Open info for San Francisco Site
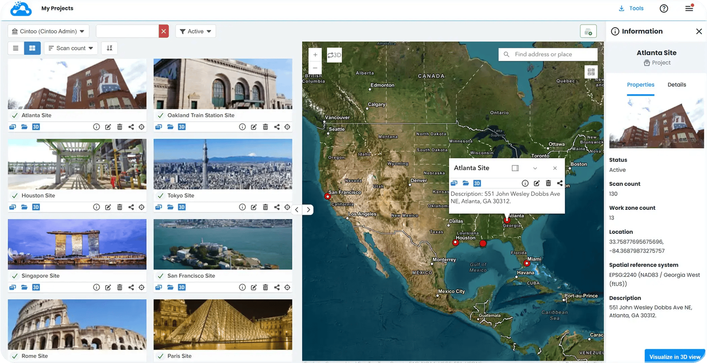This screenshot has height=363, width=707. pyautogui.click(x=242, y=287)
